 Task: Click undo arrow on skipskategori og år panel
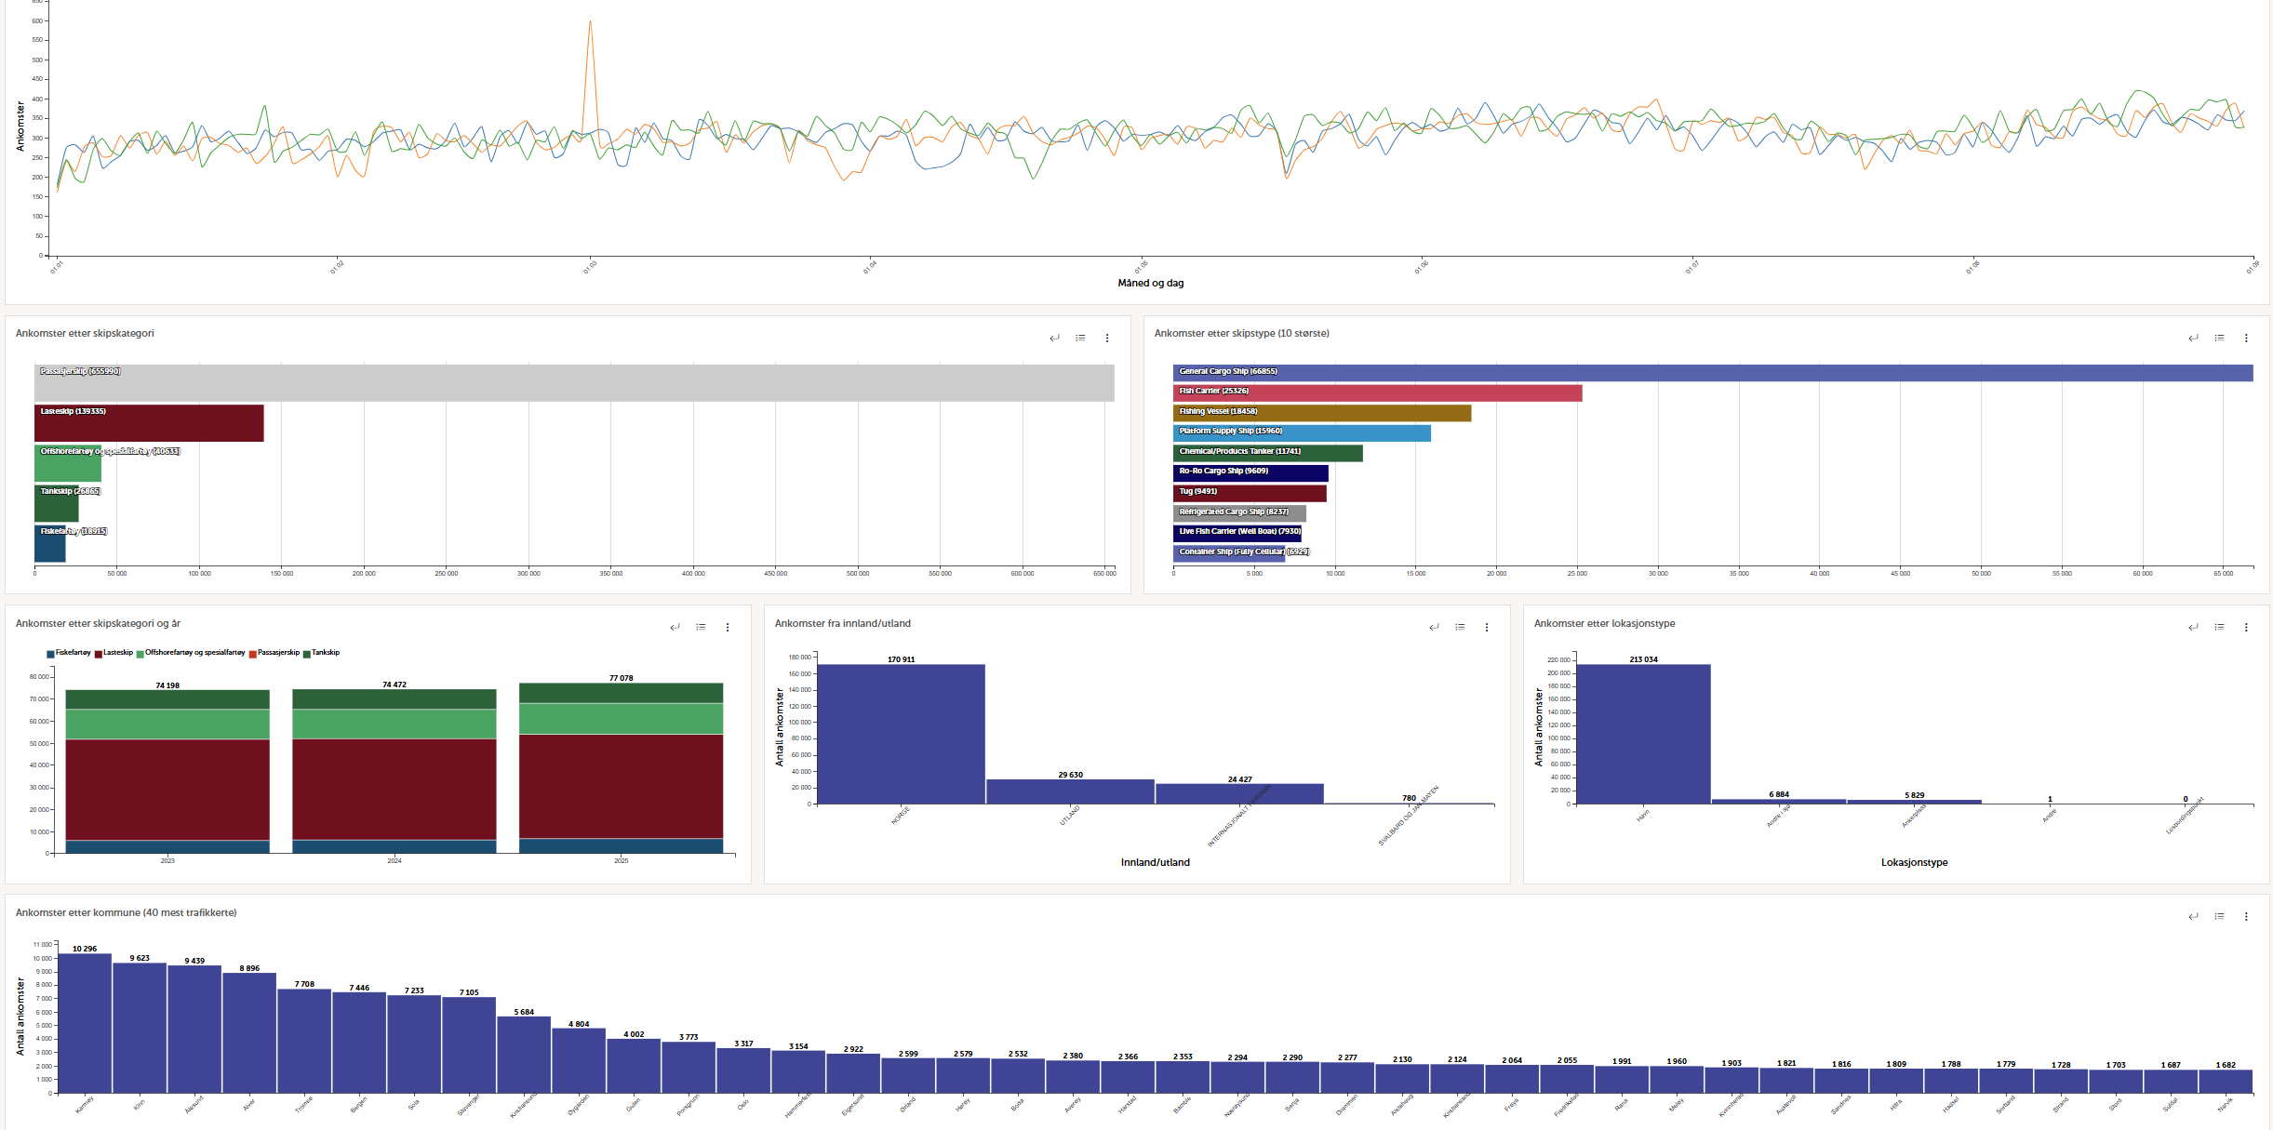pyautogui.click(x=675, y=627)
